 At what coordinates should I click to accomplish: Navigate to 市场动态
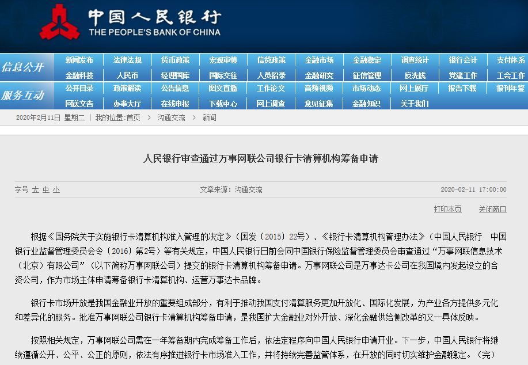tap(366, 89)
